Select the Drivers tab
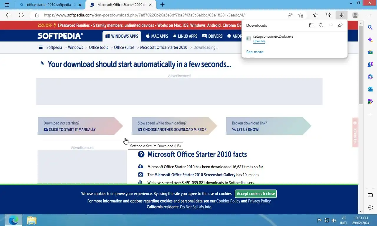The height and width of the screenshot is (226, 377). point(212,36)
